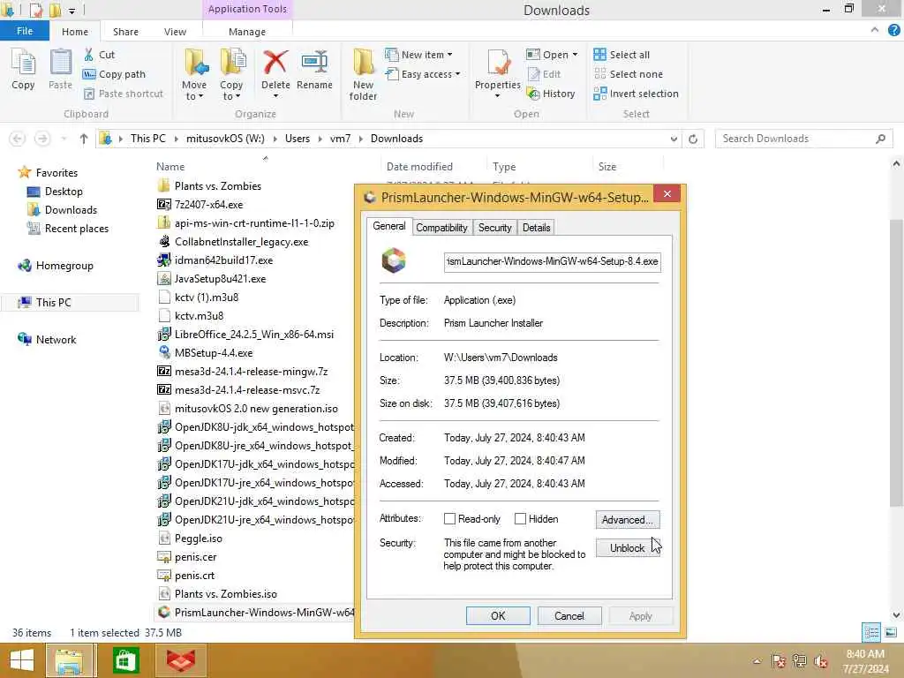Click the Edit button in Open group

tap(544, 74)
